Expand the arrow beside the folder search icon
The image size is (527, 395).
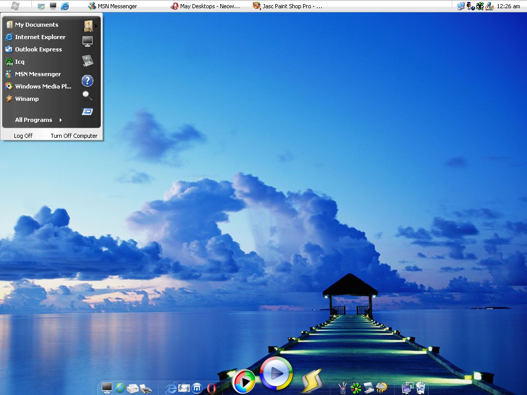96,26
